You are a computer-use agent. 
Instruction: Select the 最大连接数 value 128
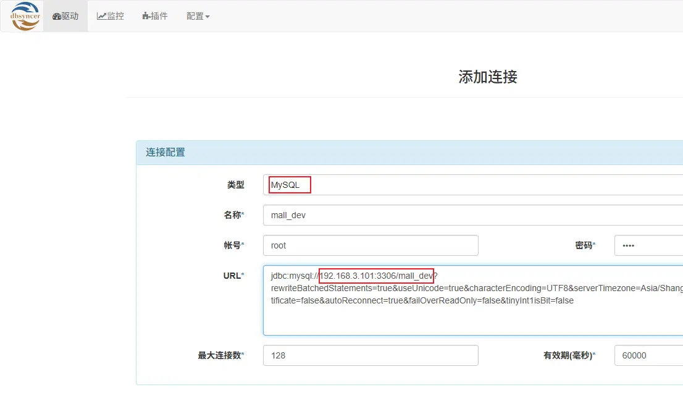[x=371, y=355]
